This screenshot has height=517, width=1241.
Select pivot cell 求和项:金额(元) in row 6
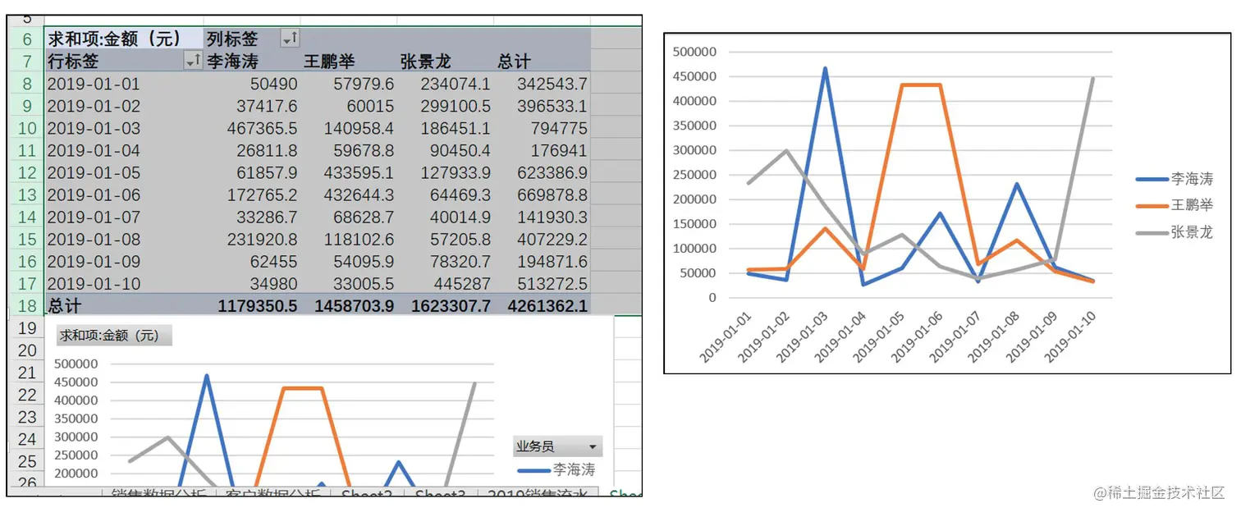(x=122, y=39)
